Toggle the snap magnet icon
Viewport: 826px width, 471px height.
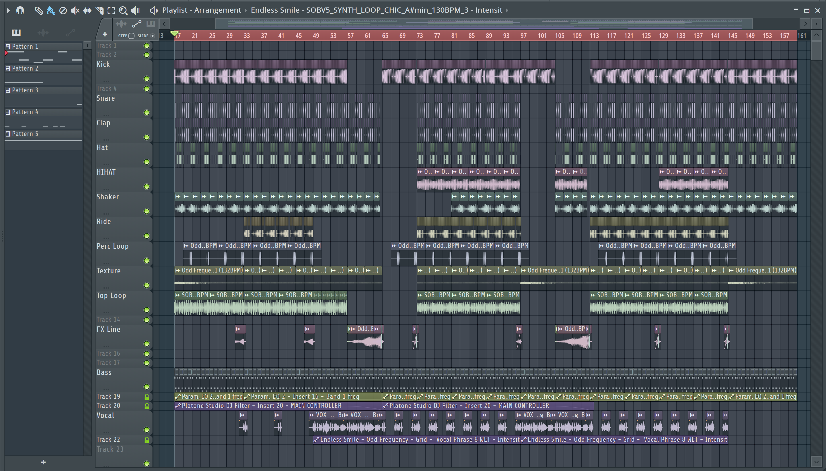[20, 10]
